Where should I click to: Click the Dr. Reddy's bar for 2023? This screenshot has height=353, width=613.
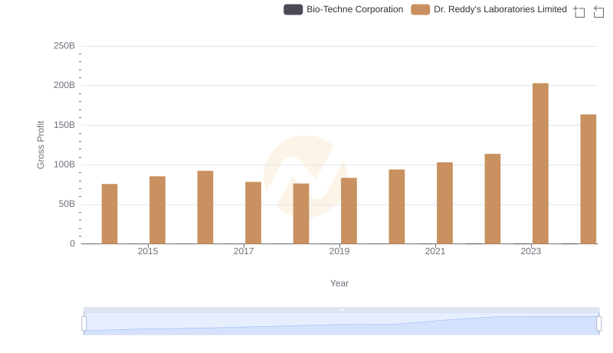[x=540, y=164]
